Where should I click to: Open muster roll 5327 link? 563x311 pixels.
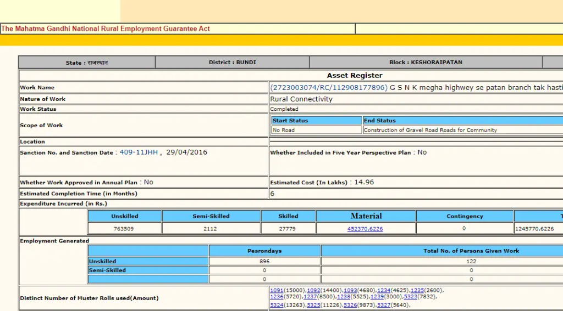[384, 305]
